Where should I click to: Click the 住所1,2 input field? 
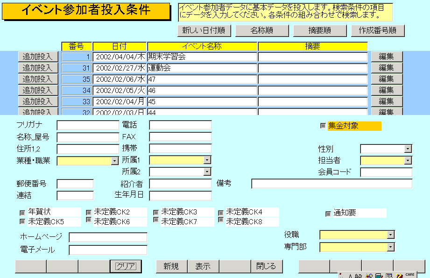pos(88,149)
